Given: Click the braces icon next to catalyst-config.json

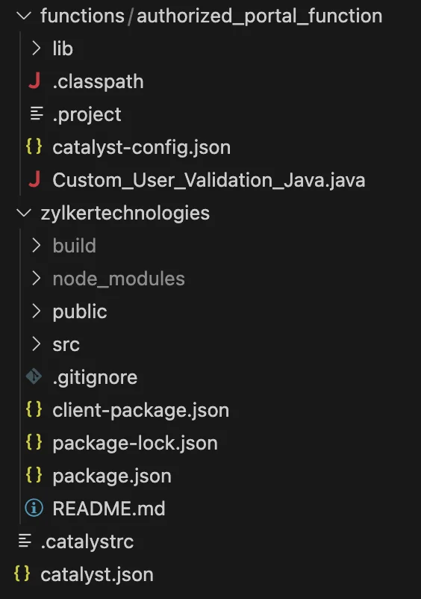Looking at the screenshot, I should (34, 146).
